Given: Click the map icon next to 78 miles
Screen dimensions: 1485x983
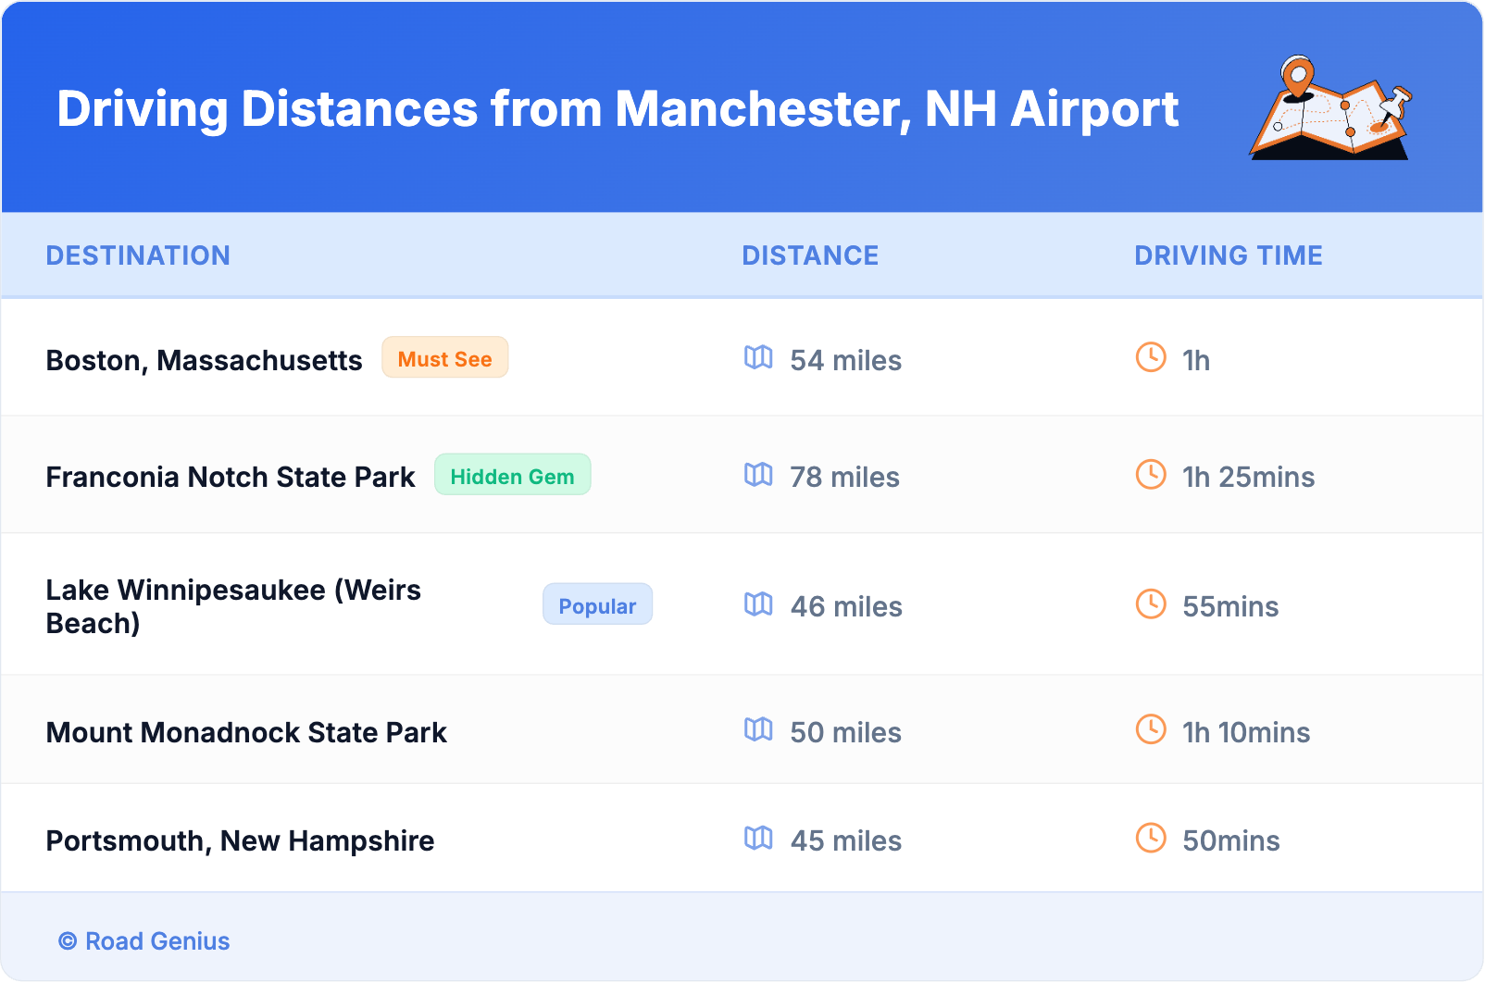Looking at the screenshot, I should pyautogui.click(x=758, y=475).
